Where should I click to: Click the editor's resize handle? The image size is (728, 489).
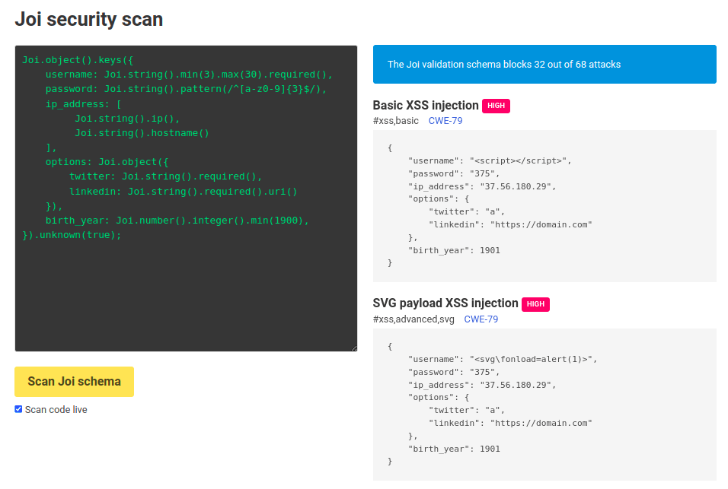click(353, 346)
